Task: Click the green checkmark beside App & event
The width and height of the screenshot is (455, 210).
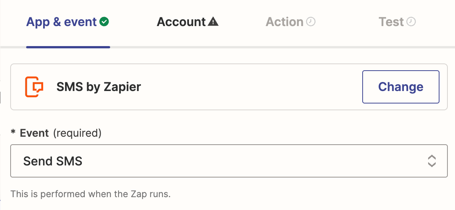Action: (x=104, y=22)
